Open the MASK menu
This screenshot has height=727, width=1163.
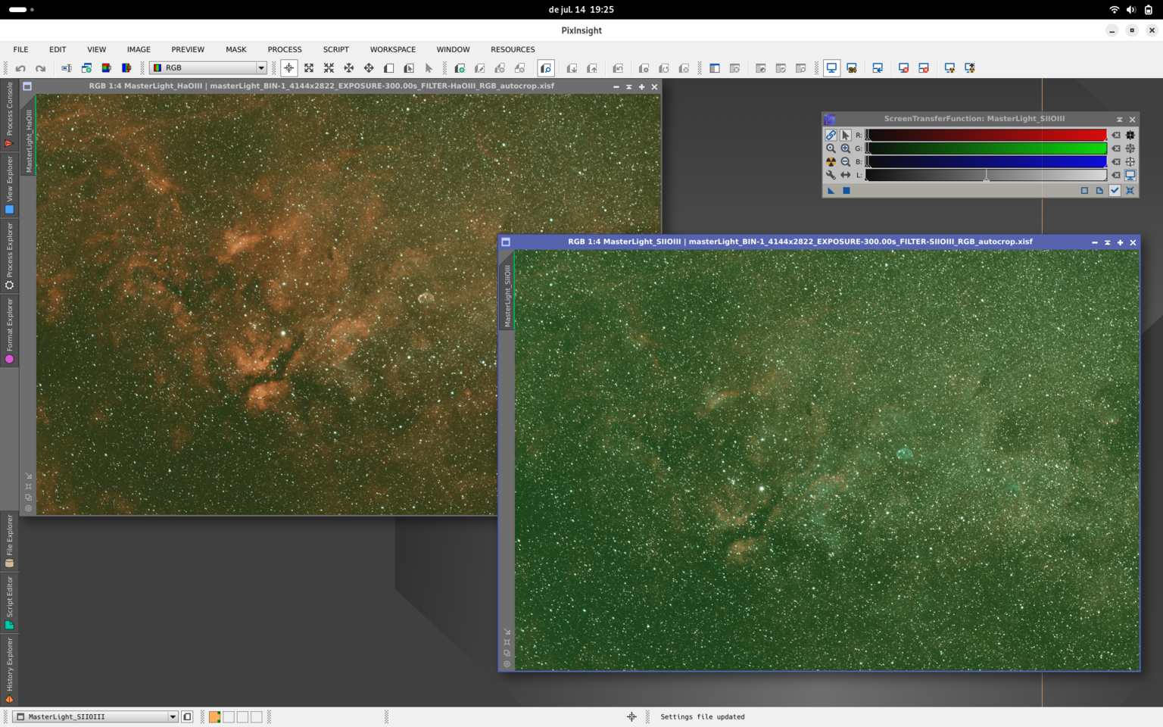click(x=235, y=49)
